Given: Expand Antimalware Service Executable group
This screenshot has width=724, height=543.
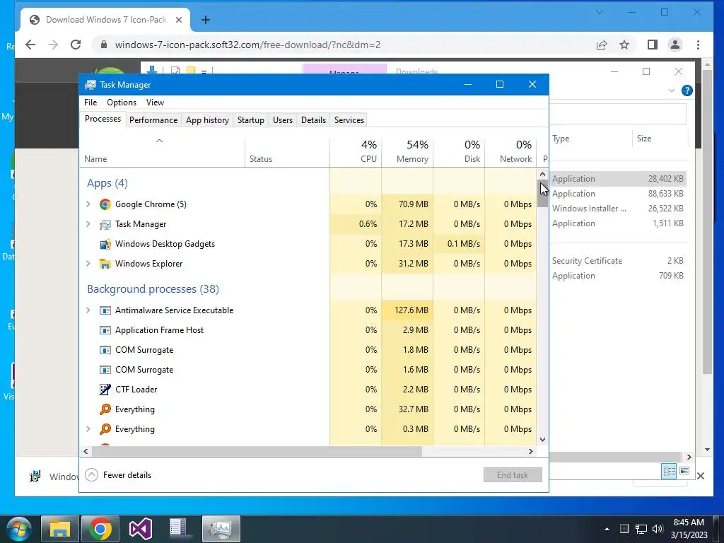Looking at the screenshot, I should [x=88, y=310].
